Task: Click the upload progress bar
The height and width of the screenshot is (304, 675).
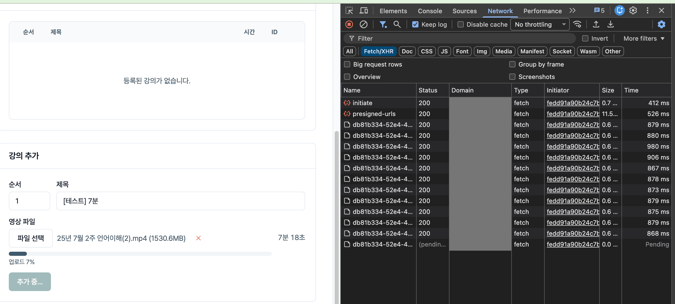Action: click(x=140, y=254)
